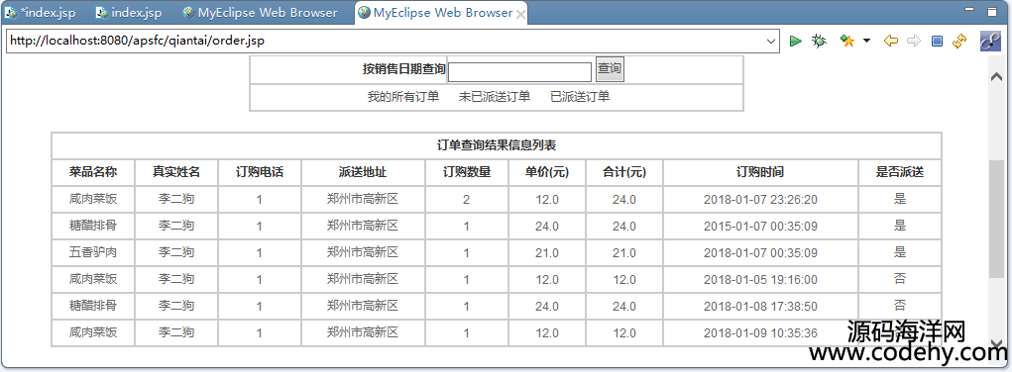Click the link icon beside the refresh icon
Image resolution: width=1012 pixels, height=372 pixels.
[x=990, y=42]
